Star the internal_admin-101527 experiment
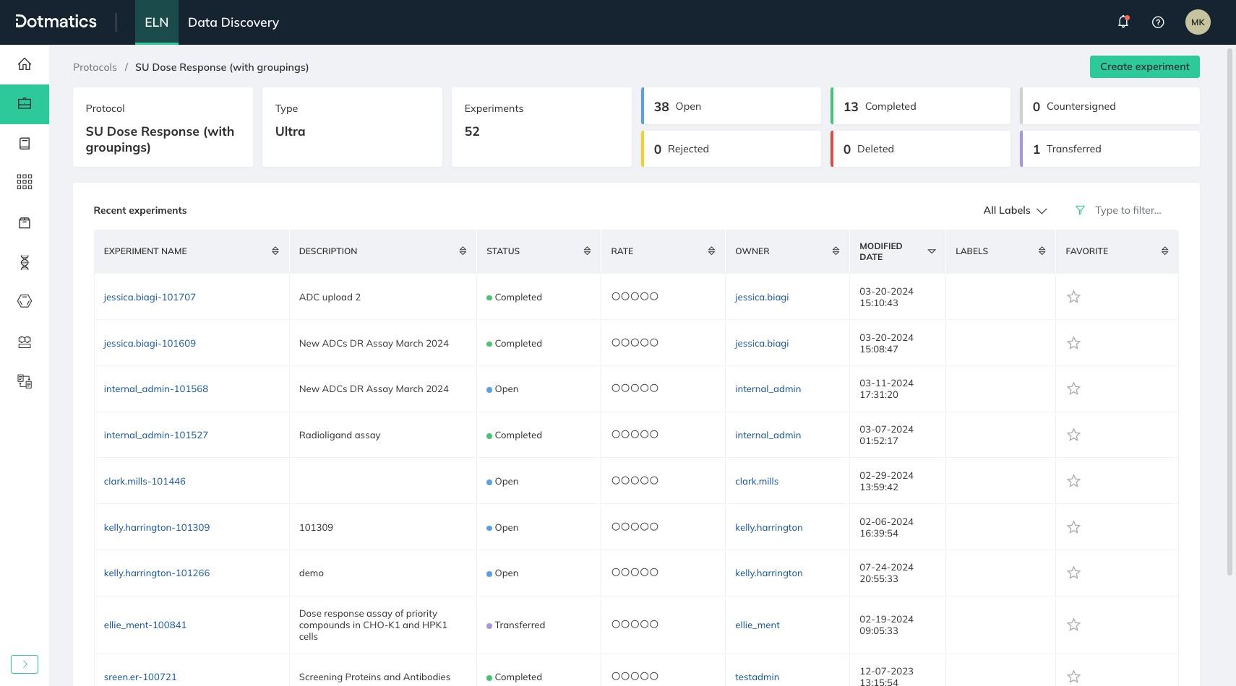The height and width of the screenshot is (686, 1236). tap(1073, 435)
